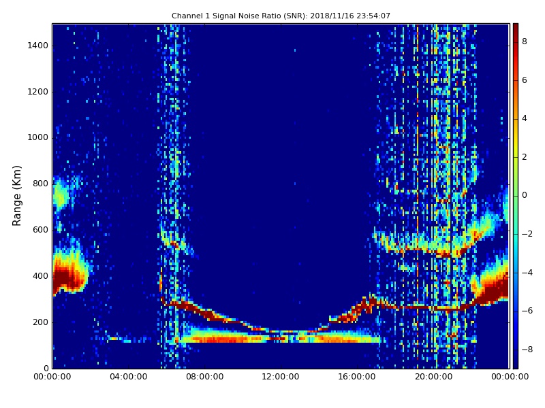545x408 pixels.
Task: Click the colorbar tick label −6
Action: pos(527,311)
